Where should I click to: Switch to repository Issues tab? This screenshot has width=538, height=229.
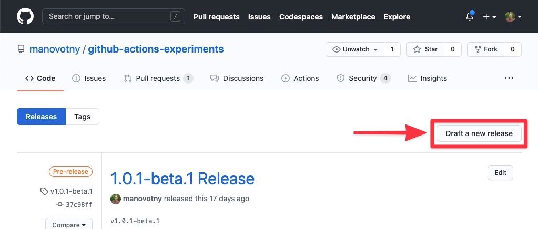click(x=89, y=78)
